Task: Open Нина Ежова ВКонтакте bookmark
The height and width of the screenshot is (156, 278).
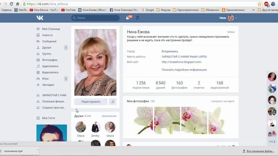Action: click(92, 10)
